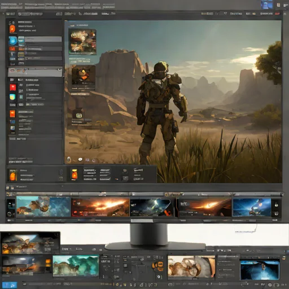The image size is (289, 289).
Task: Click the orange square icon in lower left panel
Action: [12, 114]
